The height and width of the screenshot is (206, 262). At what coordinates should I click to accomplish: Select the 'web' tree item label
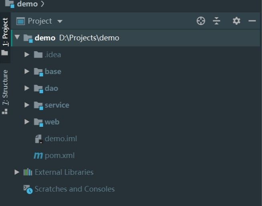pyautogui.click(x=52, y=122)
